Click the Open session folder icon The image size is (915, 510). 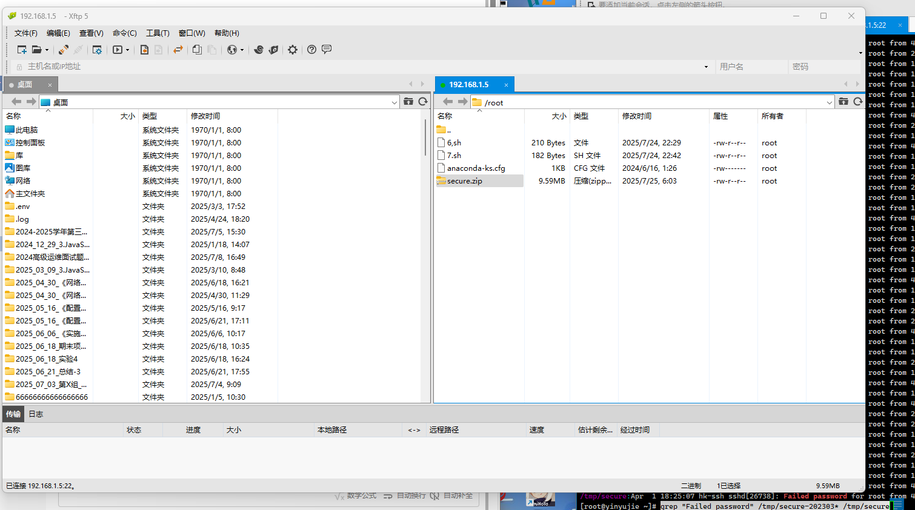[x=37, y=50]
